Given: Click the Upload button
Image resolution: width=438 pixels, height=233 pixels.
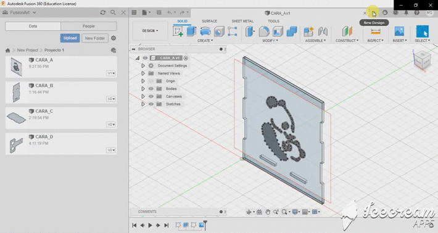Looking at the screenshot, I should click(x=70, y=38).
